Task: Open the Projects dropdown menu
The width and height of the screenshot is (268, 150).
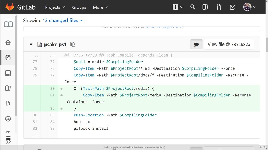Action: [x=55, y=7]
